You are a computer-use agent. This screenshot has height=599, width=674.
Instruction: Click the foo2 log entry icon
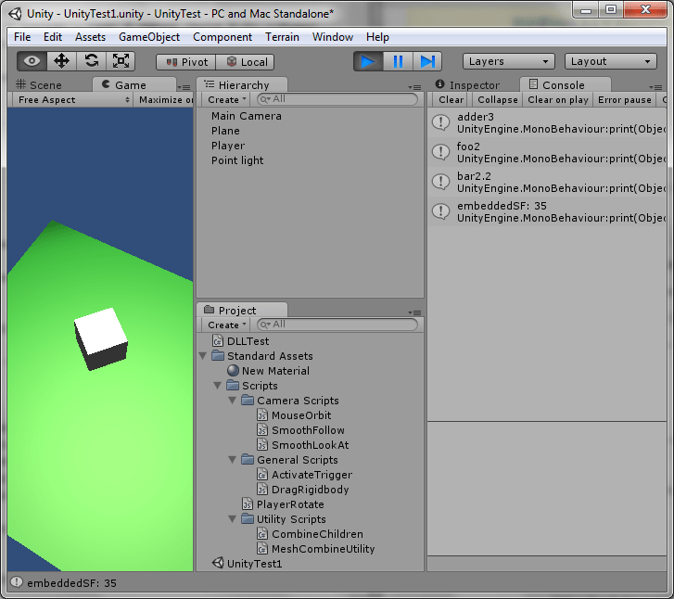pyautogui.click(x=441, y=152)
